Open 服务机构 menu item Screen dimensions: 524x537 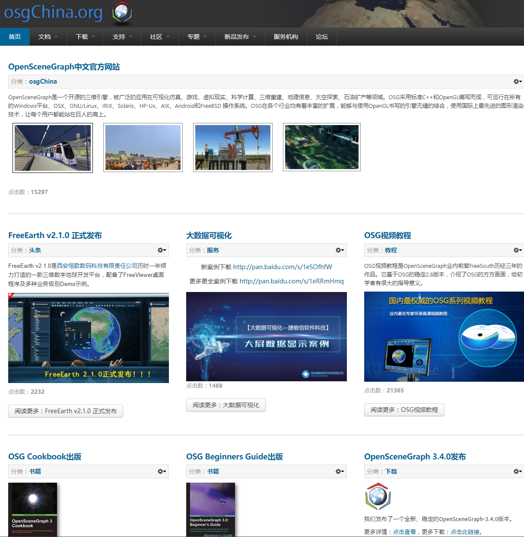[x=286, y=37]
